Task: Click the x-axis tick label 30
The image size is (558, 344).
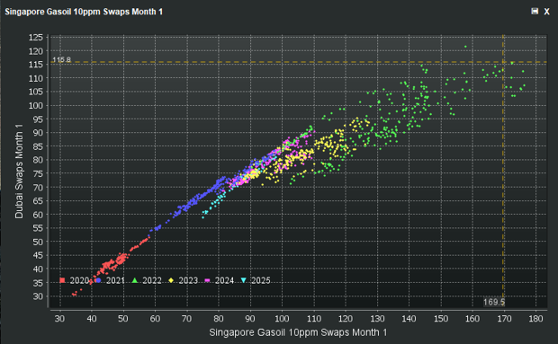Action: pyautogui.click(x=59, y=319)
